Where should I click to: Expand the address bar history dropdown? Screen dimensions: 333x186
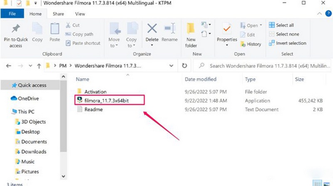171,66
